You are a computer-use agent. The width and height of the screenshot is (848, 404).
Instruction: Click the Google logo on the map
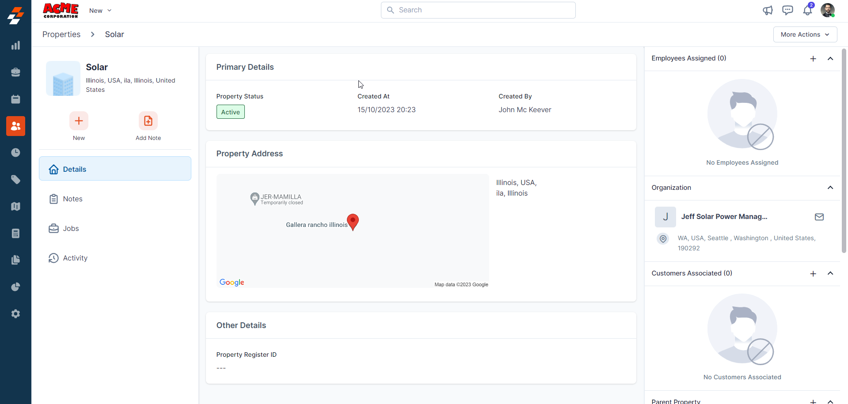coord(232,283)
